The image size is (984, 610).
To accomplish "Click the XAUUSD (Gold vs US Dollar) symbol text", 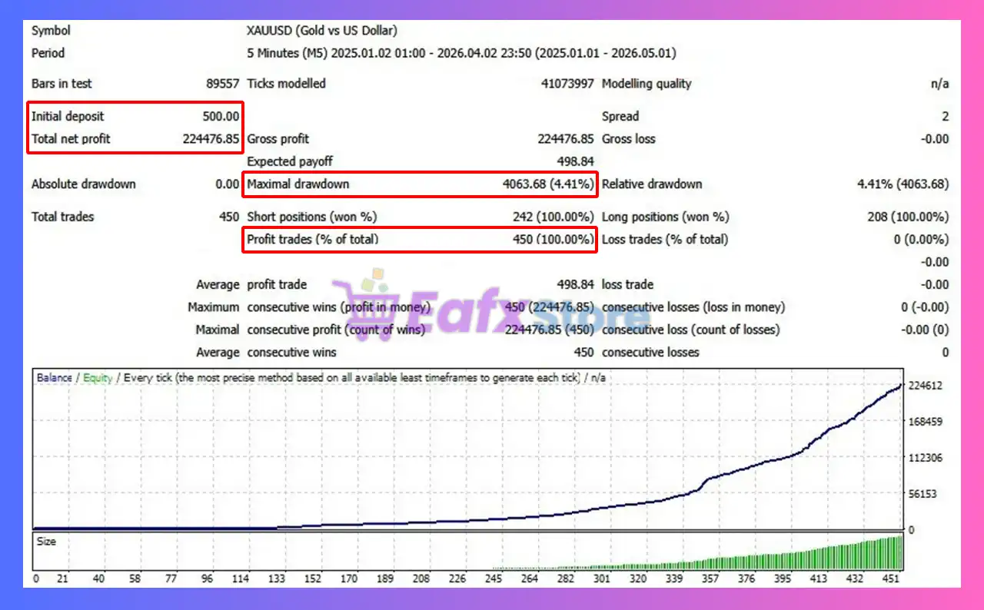I will click(x=322, y=31).
